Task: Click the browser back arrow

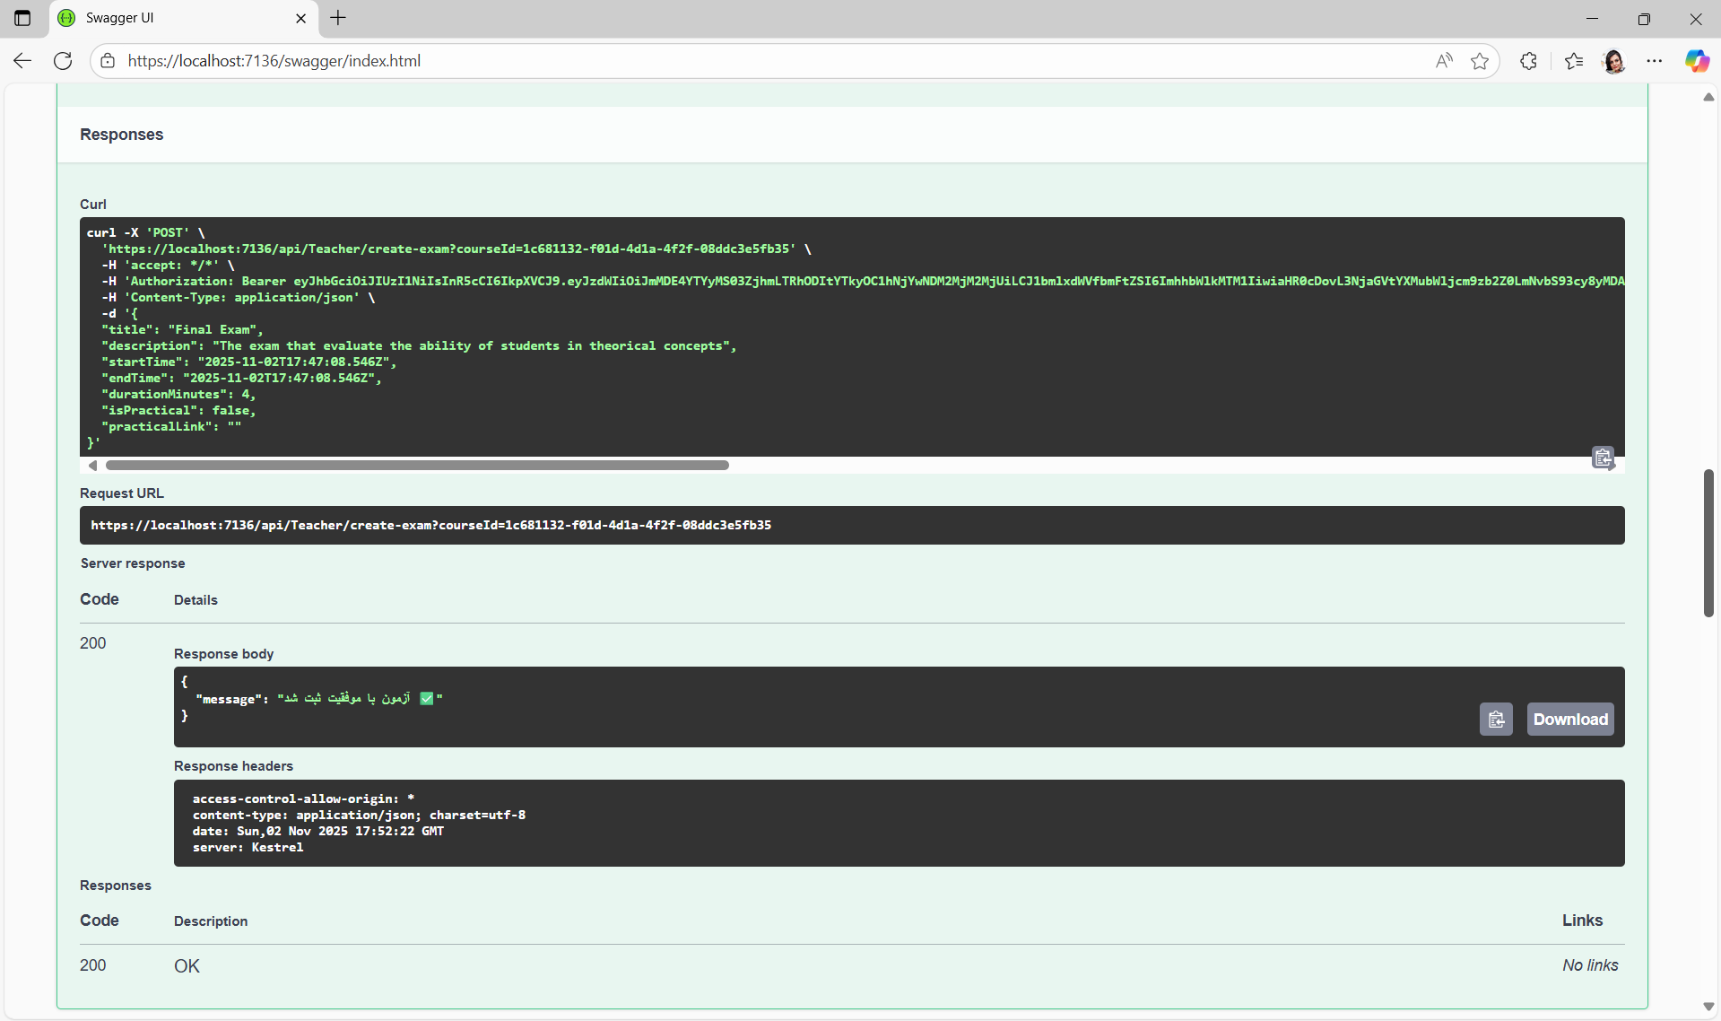Action: (22, 61)
